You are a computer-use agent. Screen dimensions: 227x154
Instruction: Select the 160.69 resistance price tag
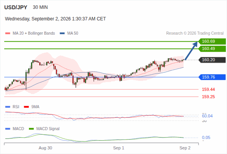(212, 42)
